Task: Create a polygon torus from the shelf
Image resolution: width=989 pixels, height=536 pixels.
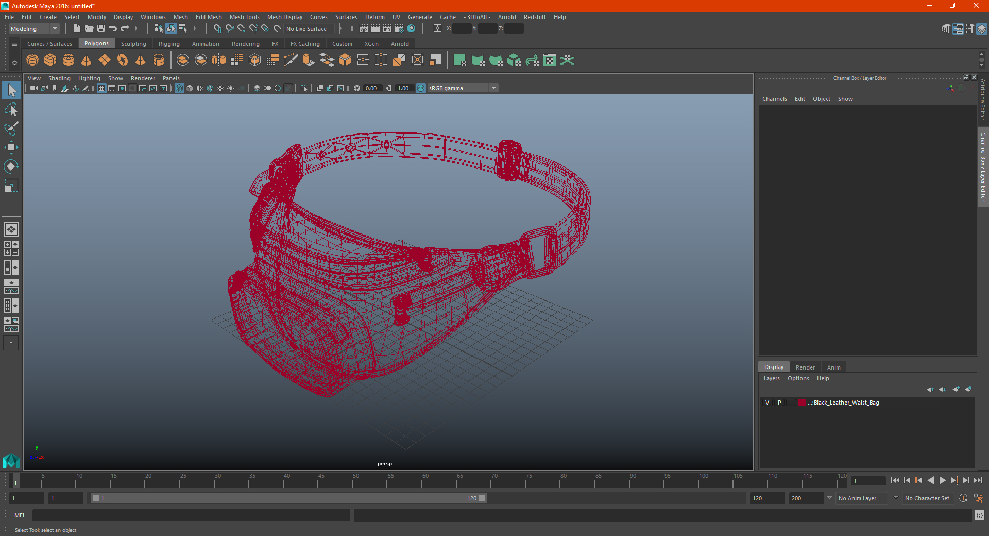Action: tap(123, 60)
